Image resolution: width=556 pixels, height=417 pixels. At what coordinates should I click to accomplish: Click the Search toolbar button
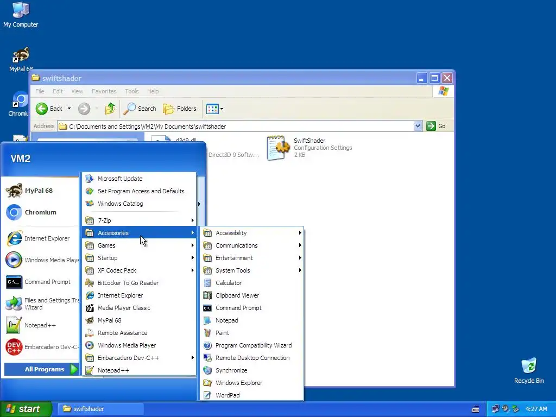[x=140, y=109]
